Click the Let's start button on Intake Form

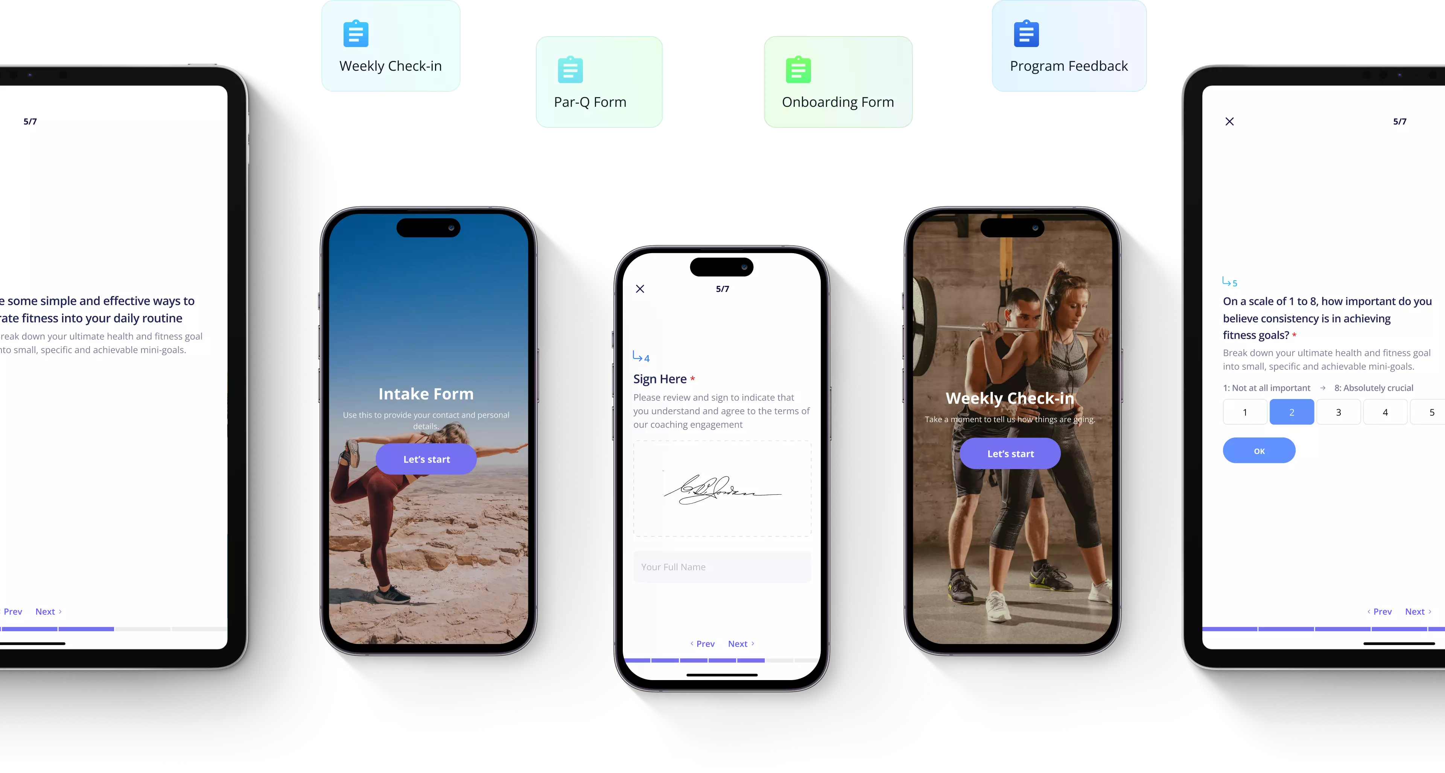tap(426, 459)
